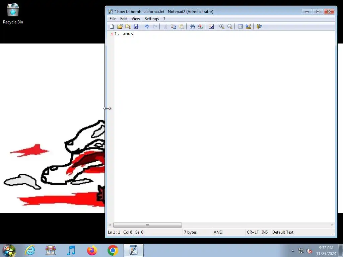This screenshot has height=257, width=343.
Task: Open the View menu
Action: click(136, 19)
